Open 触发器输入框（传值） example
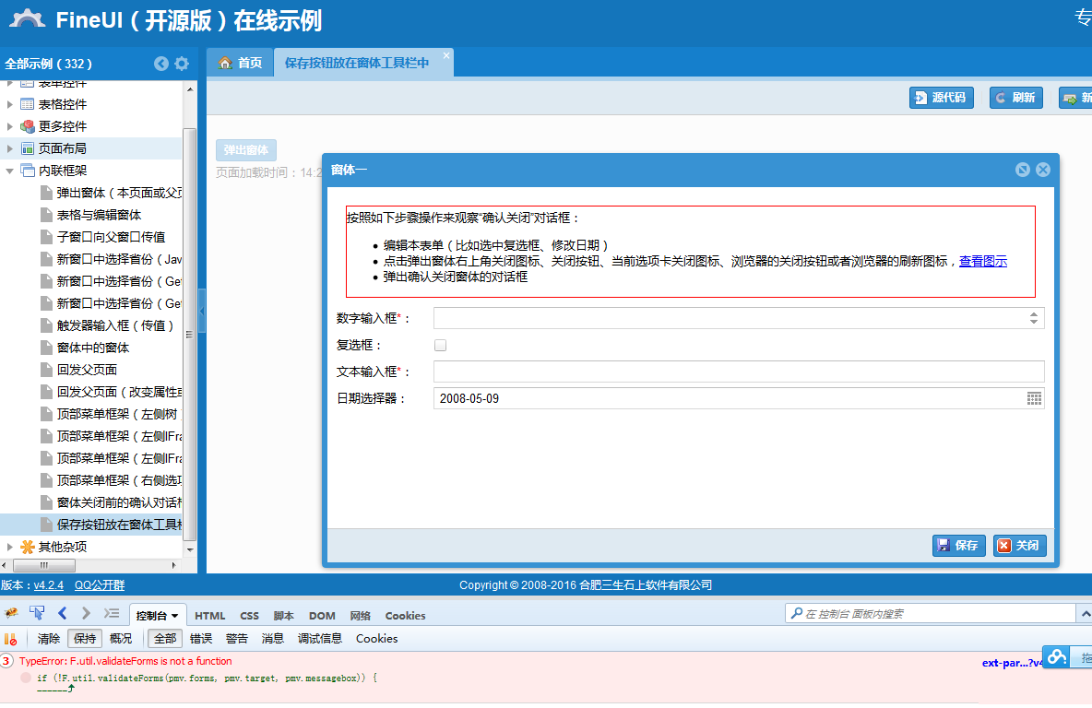Screen dimensions: 1092x708 click(115, 325)
